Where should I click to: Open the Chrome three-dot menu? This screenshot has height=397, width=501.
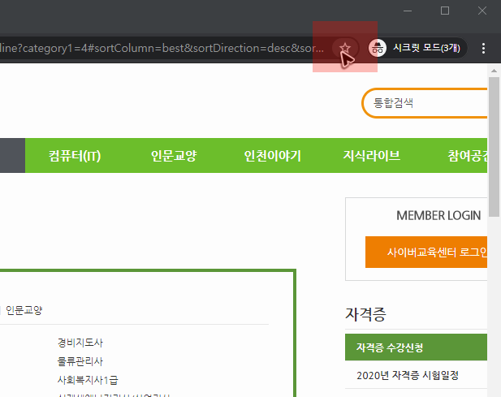[483, 48]
